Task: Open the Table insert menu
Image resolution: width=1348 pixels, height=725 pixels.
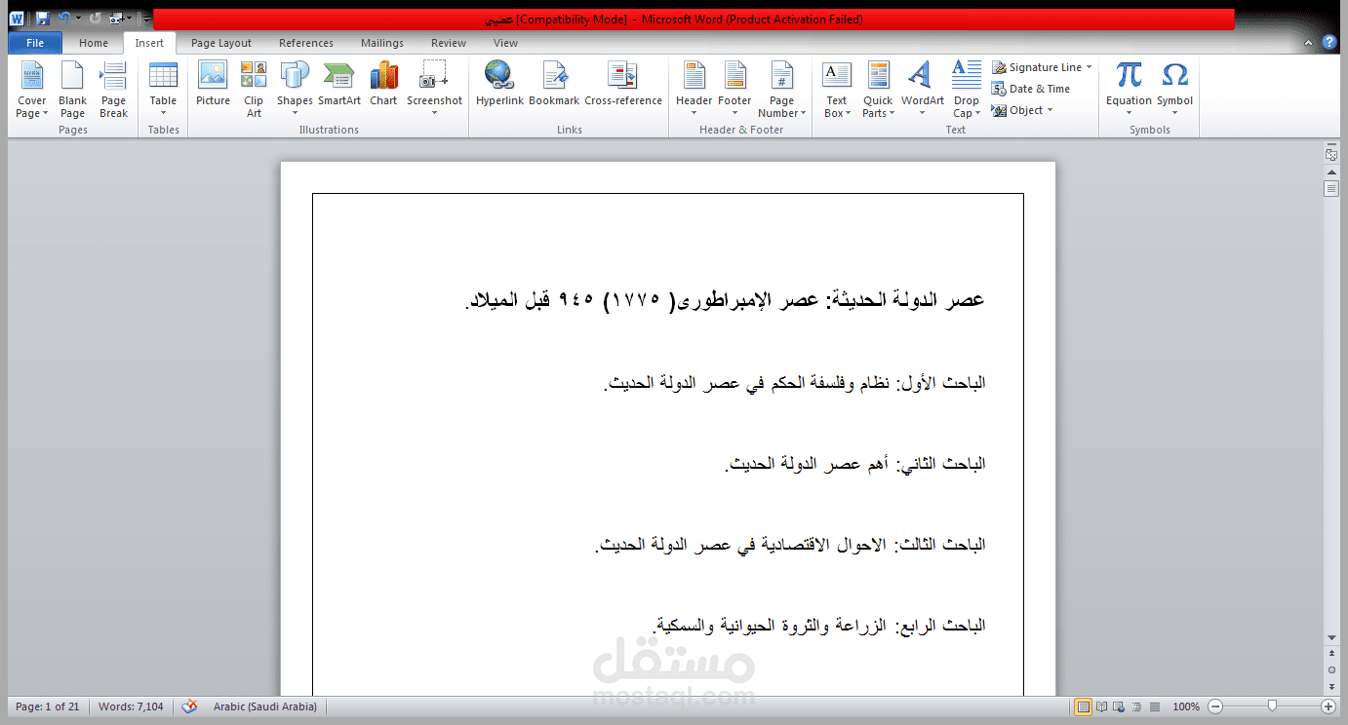Action: (163, 90)
